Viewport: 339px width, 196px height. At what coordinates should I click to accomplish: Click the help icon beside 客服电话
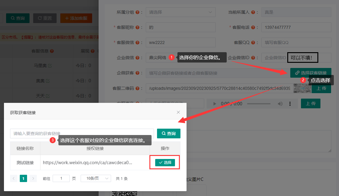253,27
